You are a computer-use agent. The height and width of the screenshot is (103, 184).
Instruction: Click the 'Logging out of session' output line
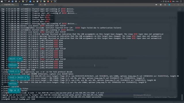(x=52, y=95)
